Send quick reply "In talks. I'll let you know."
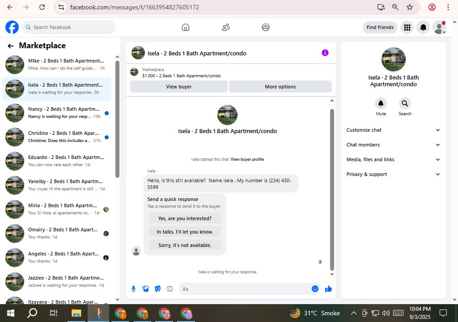 click(x=185, y=232)
